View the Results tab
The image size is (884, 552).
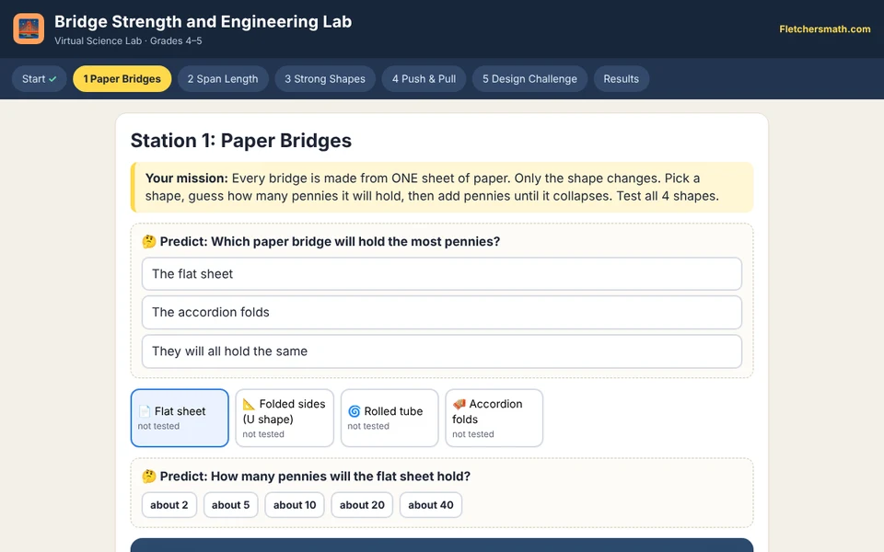622,79
